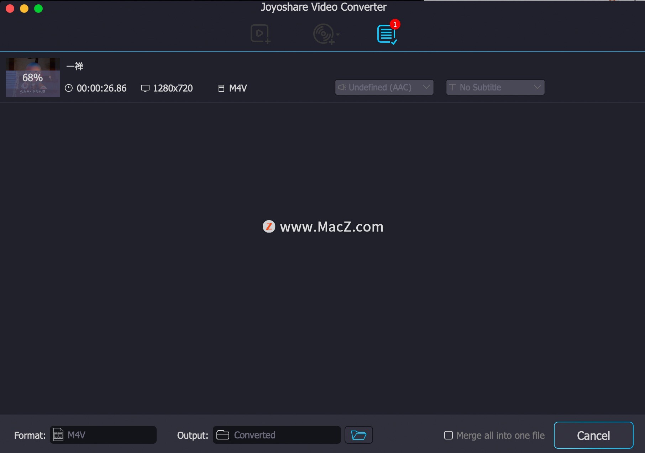This screenshot has height=453, width=645.
Task: Click the red close window button
Action: pyautogui.click(x=10, y=9)
